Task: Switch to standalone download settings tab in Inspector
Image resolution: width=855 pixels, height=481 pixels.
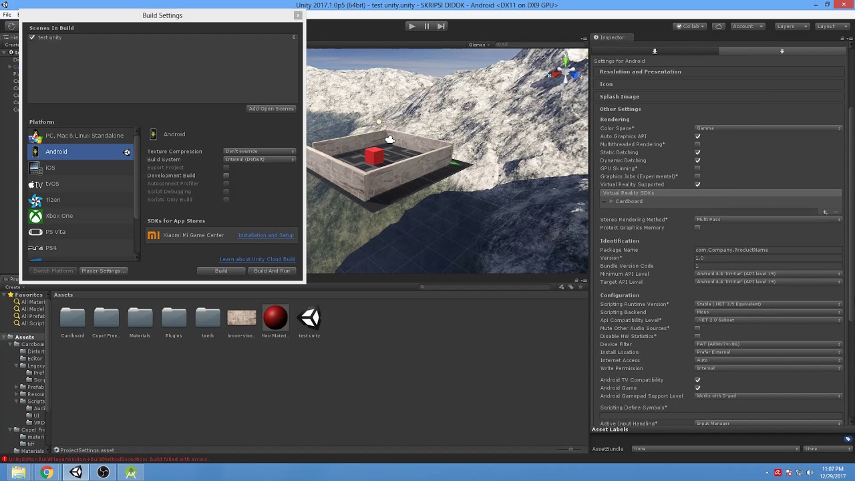Action: [x=655, y=51]
